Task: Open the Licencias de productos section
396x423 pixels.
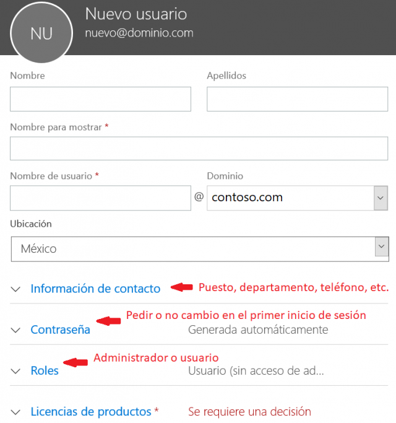Action: pyautogui.click(x=91, y=412)
